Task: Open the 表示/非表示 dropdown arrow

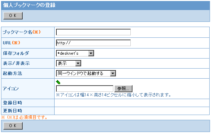Action: pos(78,63)
